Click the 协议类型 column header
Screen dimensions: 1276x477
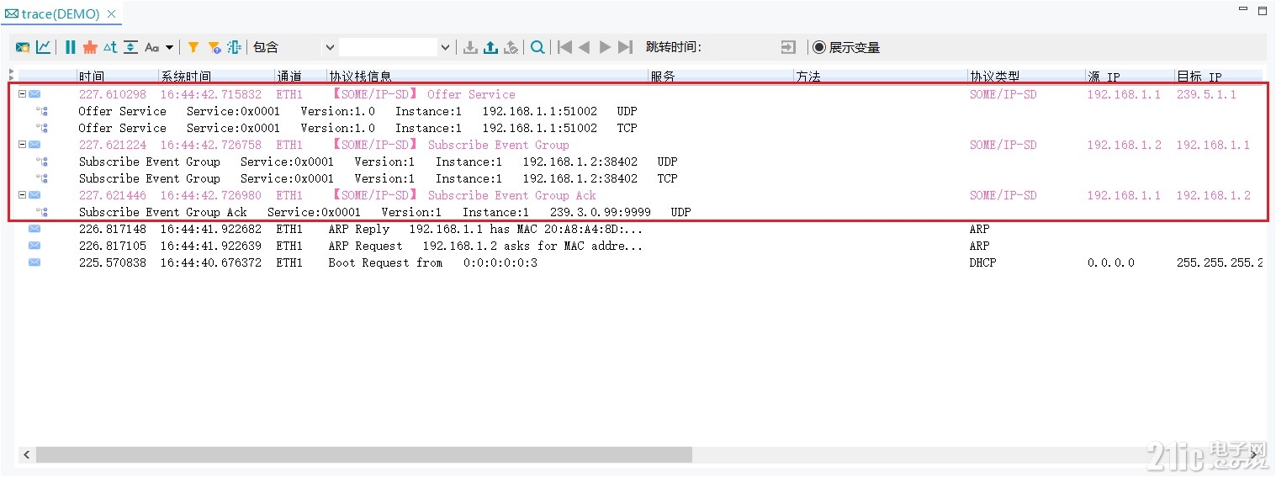click(993, 77)
